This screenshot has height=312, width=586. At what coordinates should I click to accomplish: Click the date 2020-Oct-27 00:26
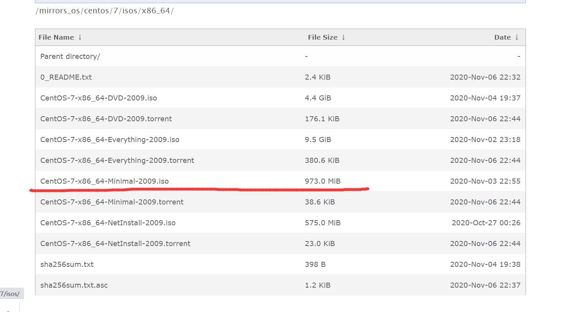point(486,223)
